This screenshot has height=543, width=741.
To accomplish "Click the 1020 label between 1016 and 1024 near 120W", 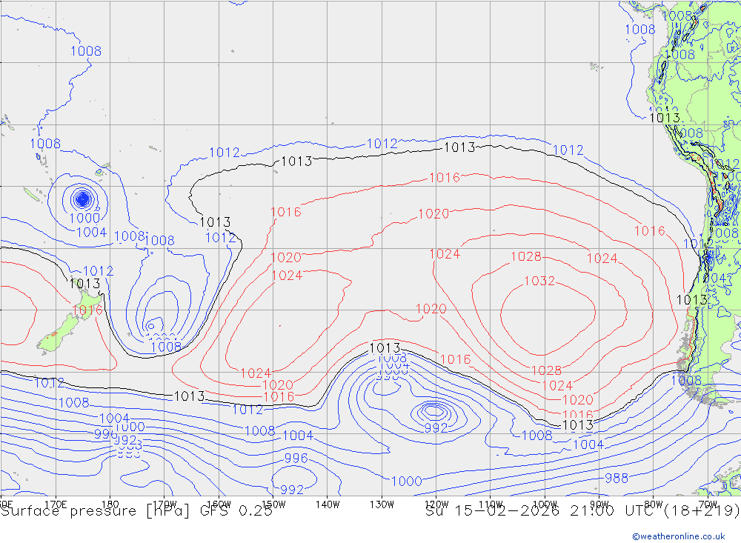I will 433,213.
